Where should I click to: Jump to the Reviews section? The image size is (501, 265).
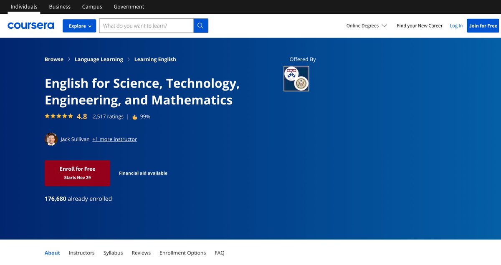141,253
